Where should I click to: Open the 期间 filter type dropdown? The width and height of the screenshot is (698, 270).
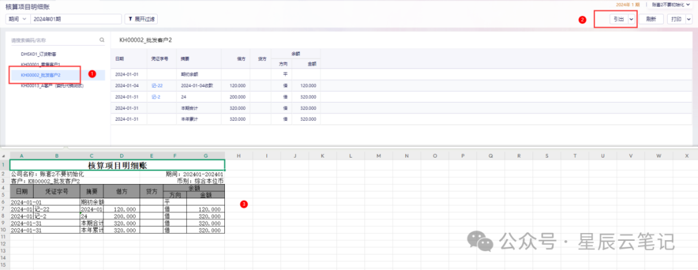point(17,19)
